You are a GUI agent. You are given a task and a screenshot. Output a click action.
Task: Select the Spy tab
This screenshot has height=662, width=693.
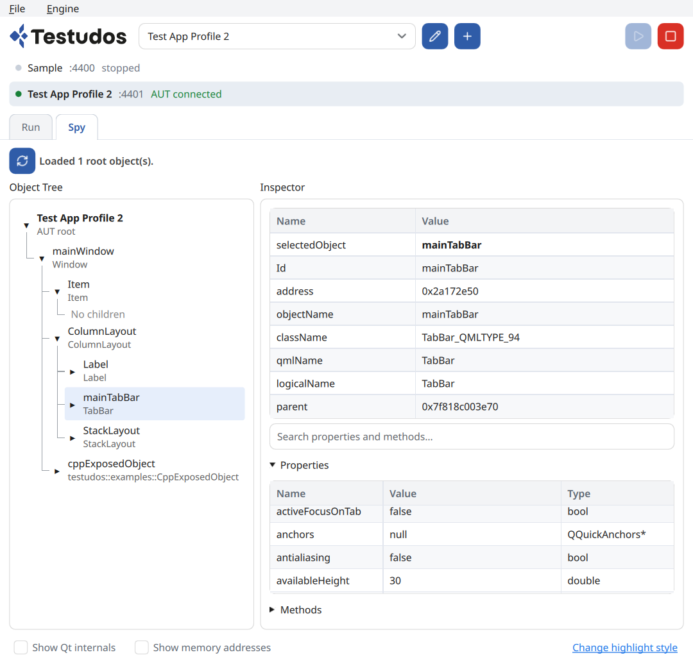point(76,127)
